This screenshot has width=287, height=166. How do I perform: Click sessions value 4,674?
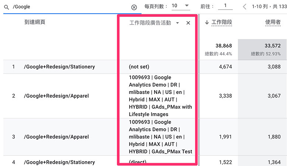pos(225,67)
